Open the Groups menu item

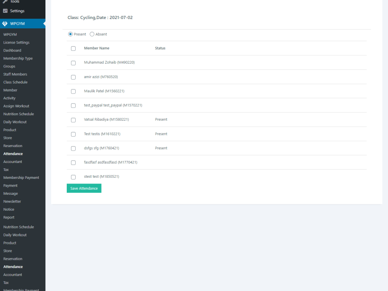tap(9, 66)
